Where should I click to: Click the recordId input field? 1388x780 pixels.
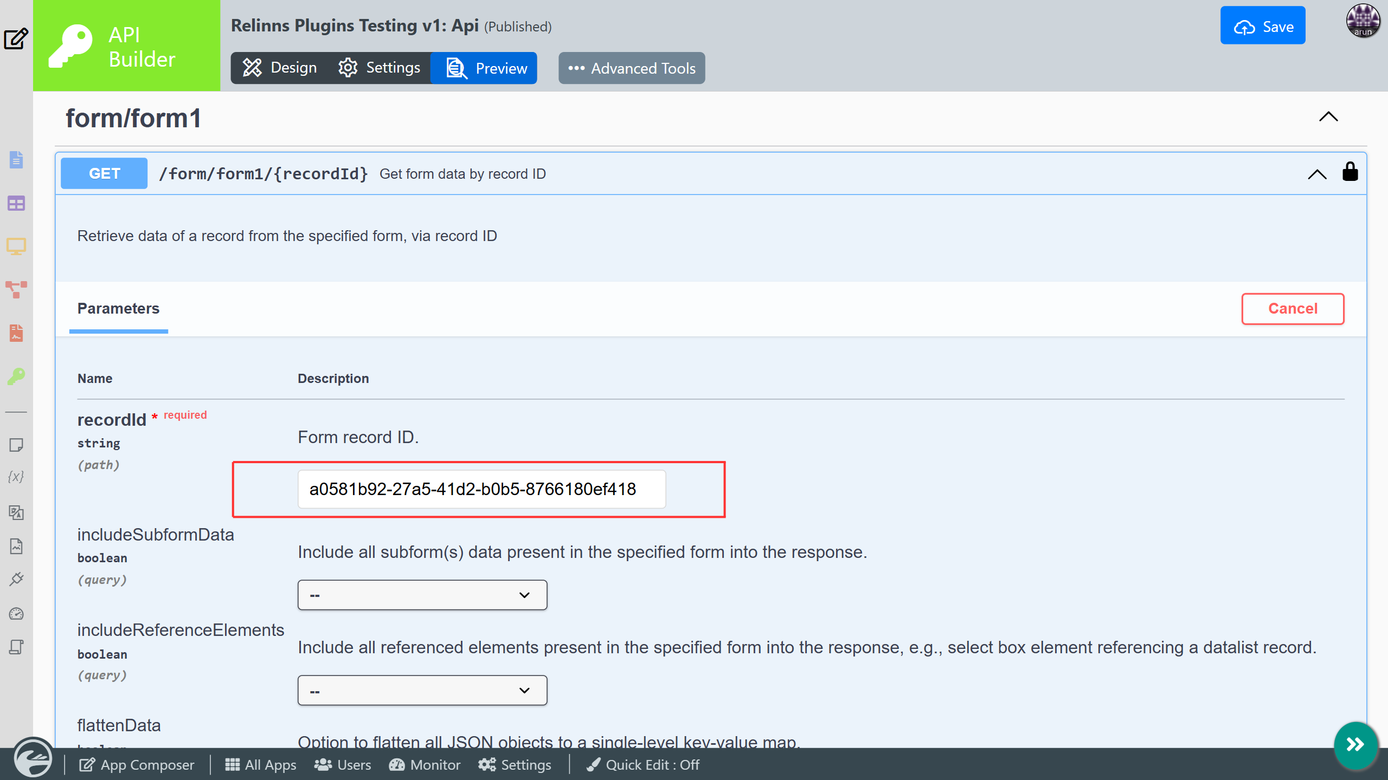pos(481,489)
